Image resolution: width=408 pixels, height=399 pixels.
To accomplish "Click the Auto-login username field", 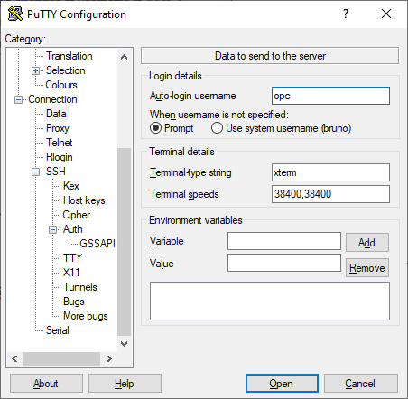I will coord(330,96).
